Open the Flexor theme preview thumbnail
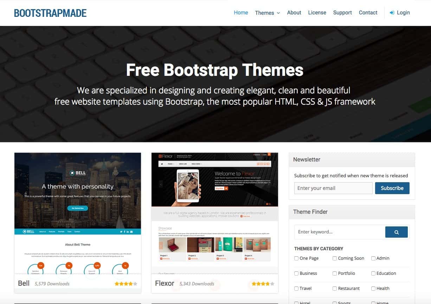Image resolution: width=431 pixels, height=304 pixels. tap(215, 213)
